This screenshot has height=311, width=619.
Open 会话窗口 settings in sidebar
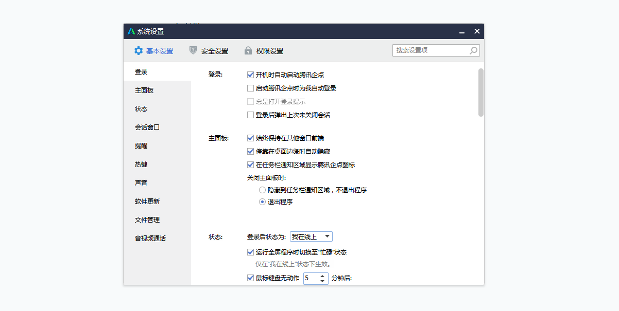pos(157,127)
